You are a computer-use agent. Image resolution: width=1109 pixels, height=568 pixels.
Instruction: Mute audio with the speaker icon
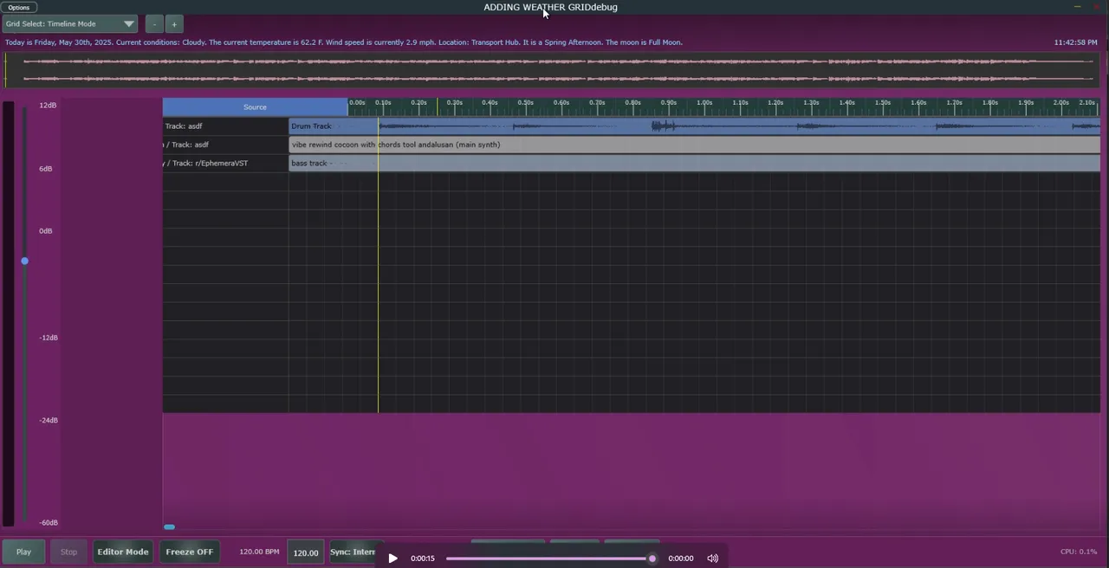point(712,558)
